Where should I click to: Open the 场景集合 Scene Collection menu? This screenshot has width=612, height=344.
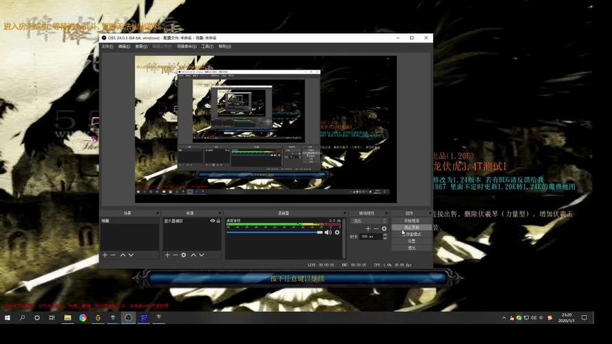(x=187, y=46)
